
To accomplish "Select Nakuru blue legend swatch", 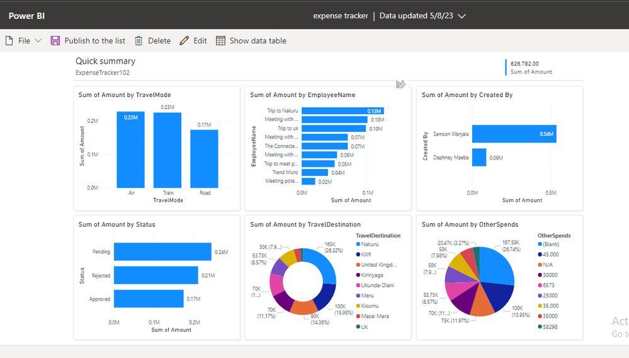I will click(x=358, y=244).
